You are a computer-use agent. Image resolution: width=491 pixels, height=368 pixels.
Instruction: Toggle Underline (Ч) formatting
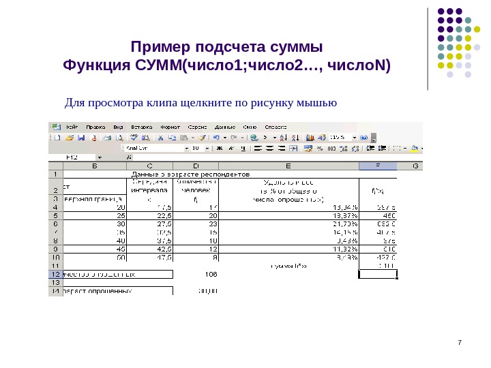(x=243, y=149)
